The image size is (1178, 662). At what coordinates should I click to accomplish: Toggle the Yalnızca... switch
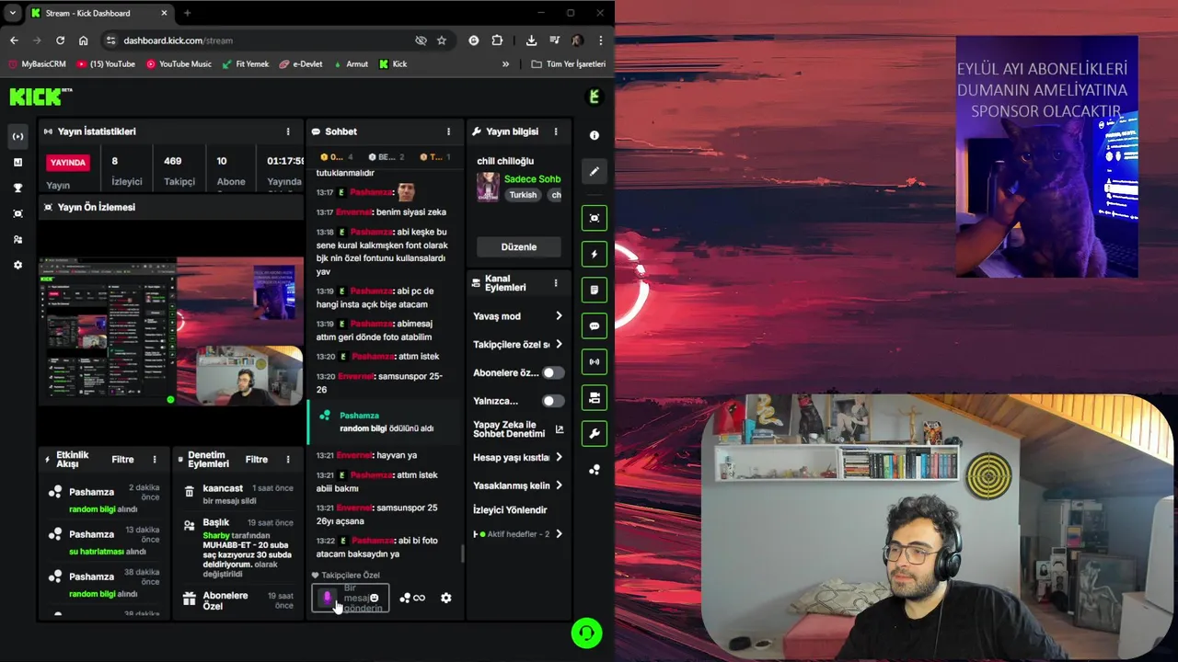(553, 401)
